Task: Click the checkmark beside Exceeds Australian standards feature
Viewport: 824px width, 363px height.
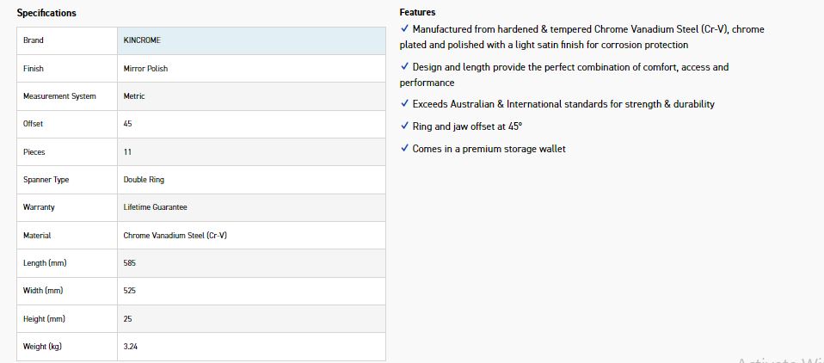Action: click(405, 104)
